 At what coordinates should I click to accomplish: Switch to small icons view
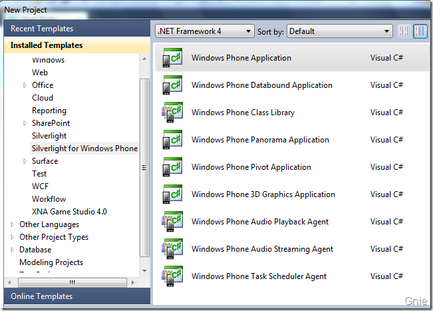pyautogui.click(x=404, y=31)
